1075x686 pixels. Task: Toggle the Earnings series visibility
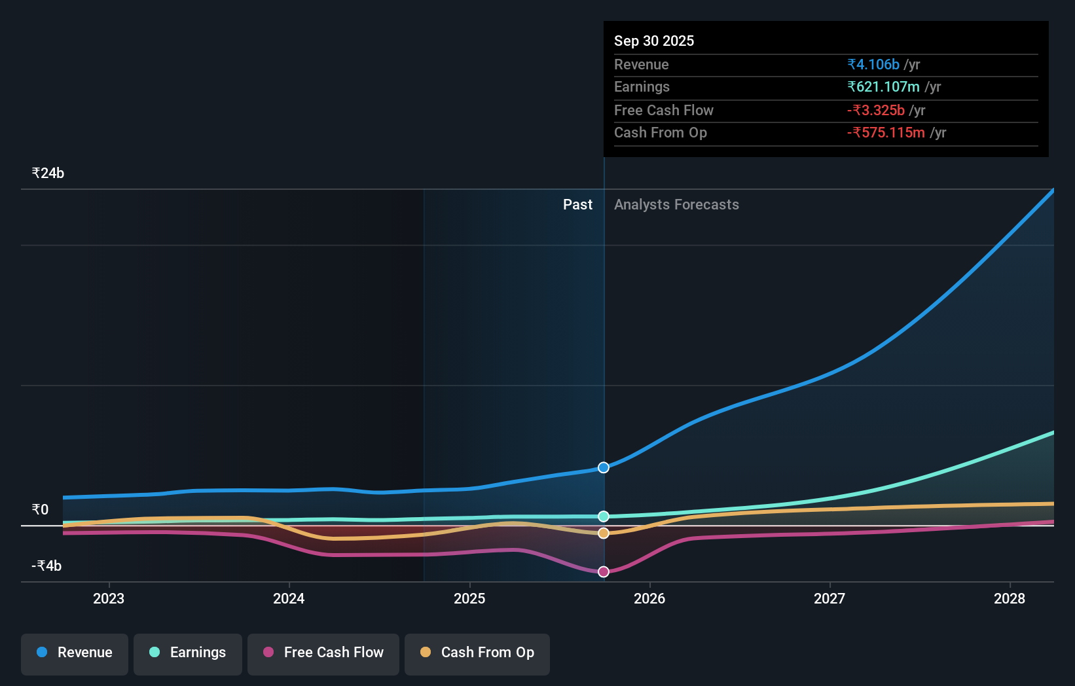(188, 653)
